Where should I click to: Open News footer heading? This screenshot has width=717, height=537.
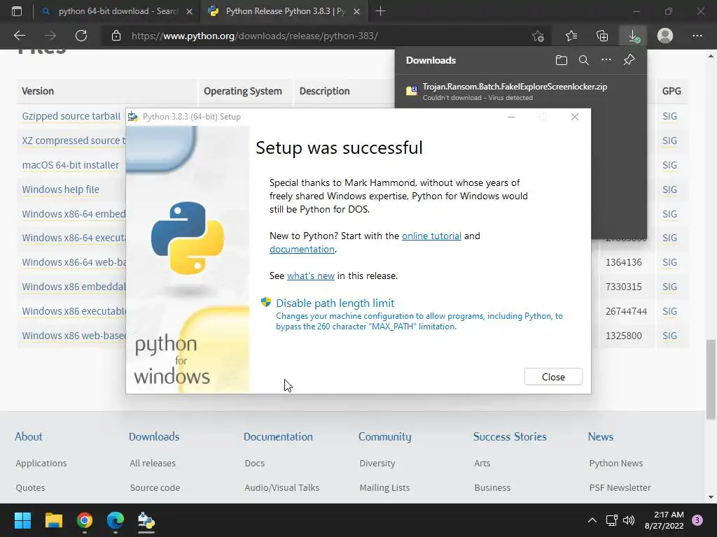tap(600, 436)
